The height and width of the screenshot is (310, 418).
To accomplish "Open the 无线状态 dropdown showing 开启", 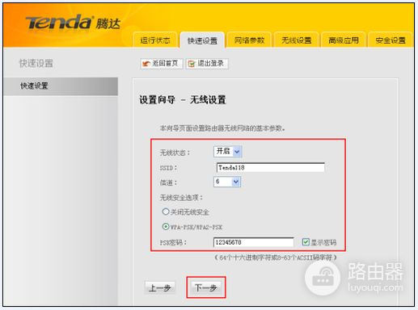I will click(x=228, y=152).
